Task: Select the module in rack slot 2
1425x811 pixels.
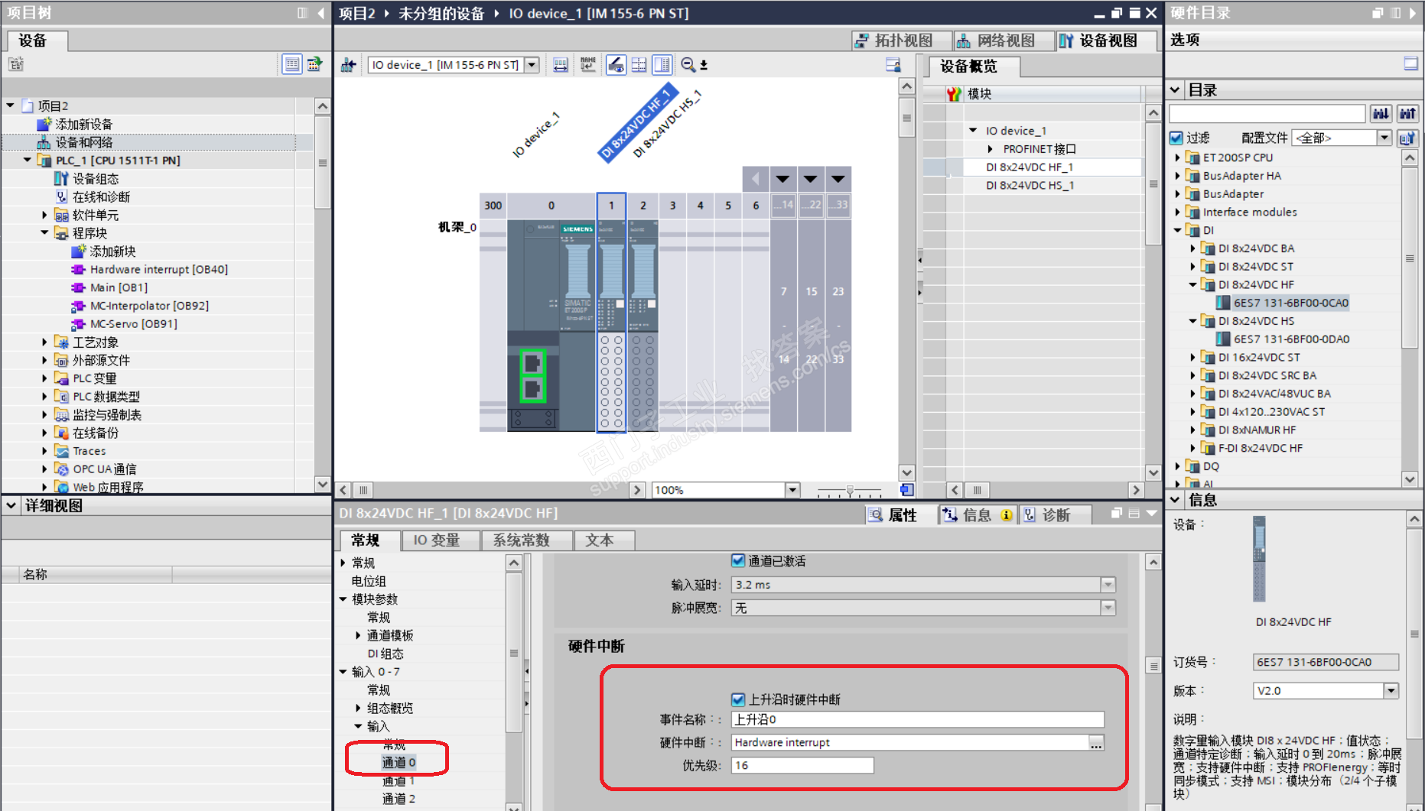Action: click(643, 326)
